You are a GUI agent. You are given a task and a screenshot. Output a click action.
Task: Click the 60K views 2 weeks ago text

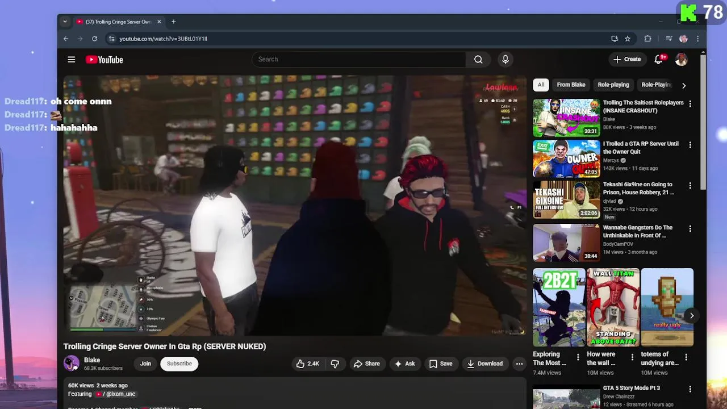click(x=98, y=386)
